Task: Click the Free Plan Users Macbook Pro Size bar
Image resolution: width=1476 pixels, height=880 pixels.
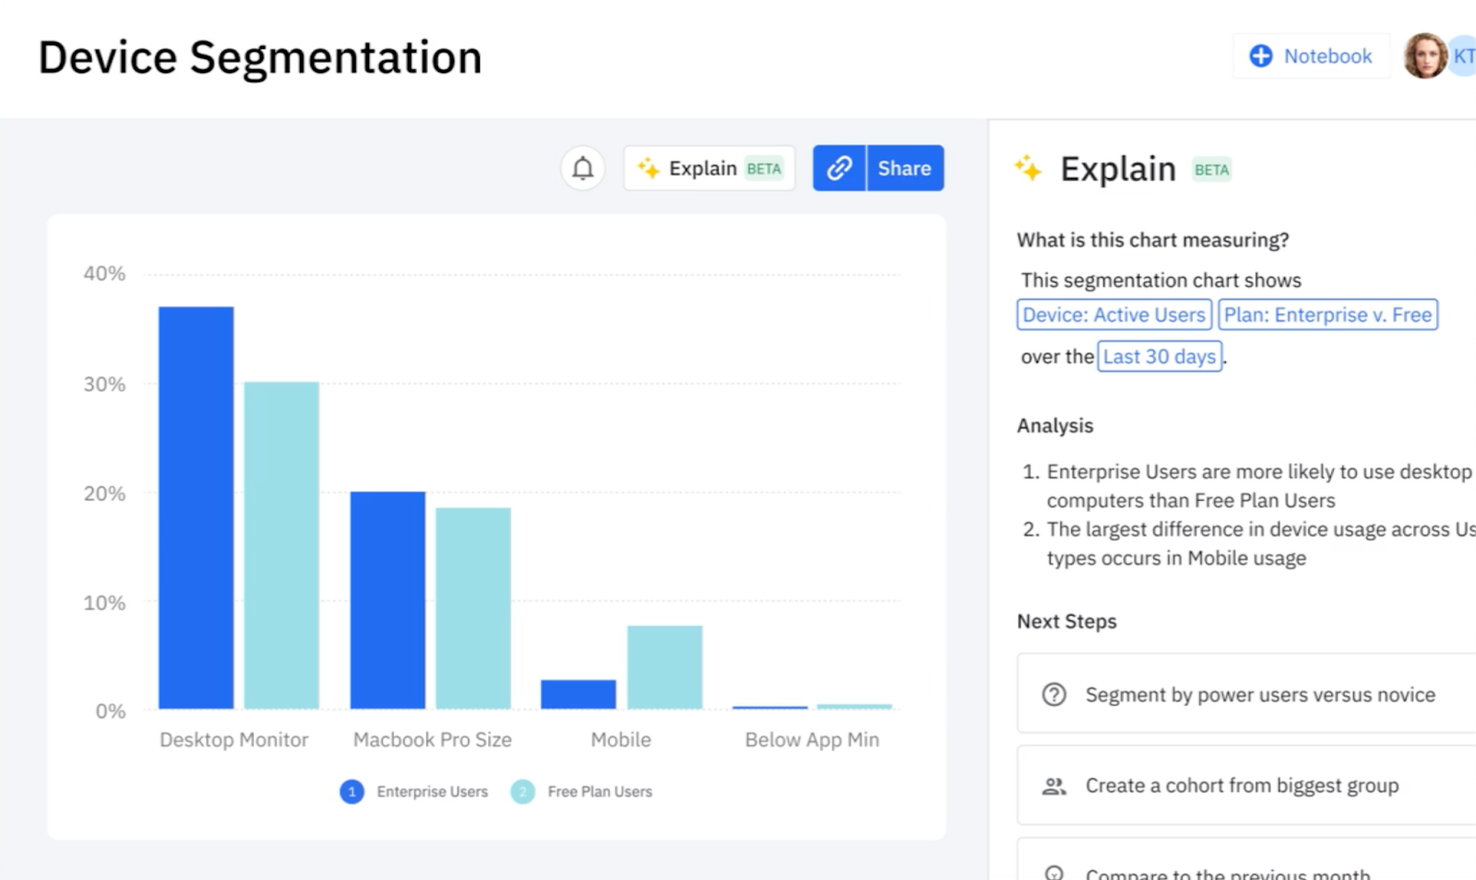Action: (473, 608)
